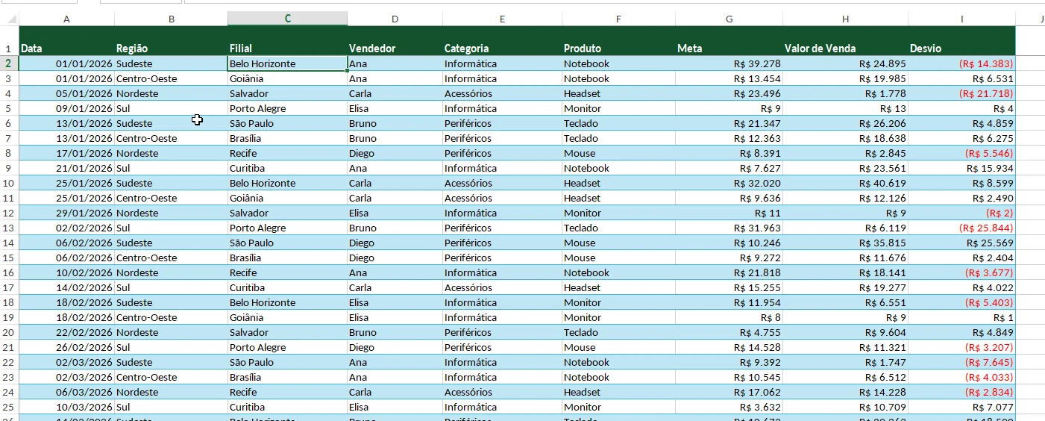This screenshot has width=1045, height=421.
Task: Select column A header
Action: (x=67, y=19)
